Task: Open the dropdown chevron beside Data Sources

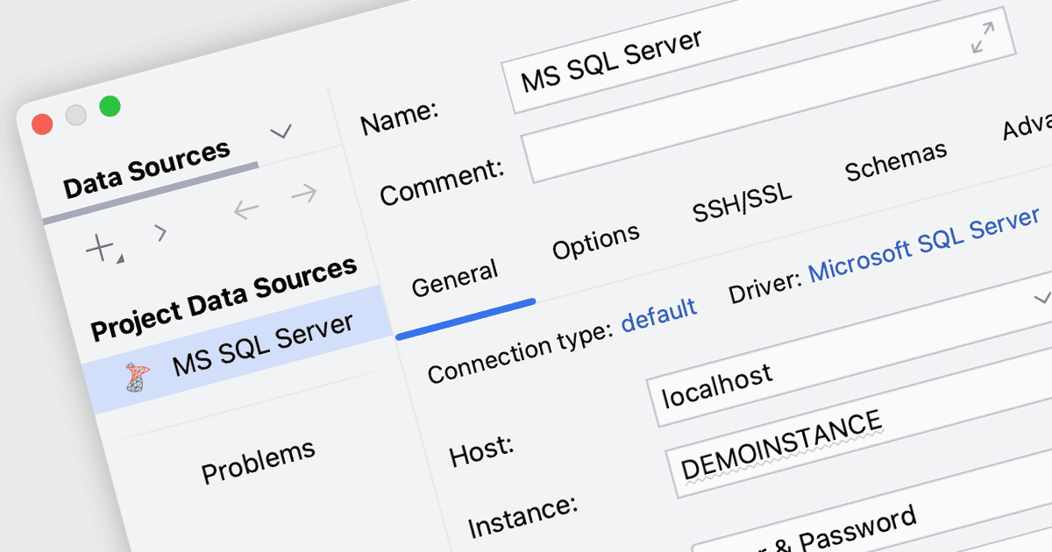Action: tap(281, 132)
